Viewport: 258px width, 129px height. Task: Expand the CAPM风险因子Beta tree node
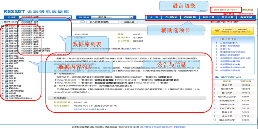[3, 98]
